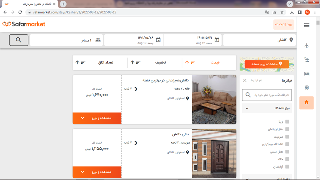Select the stays home icon in sidebar
The image size is (320, 180).
pyautogui.click(x=307, y=102)
